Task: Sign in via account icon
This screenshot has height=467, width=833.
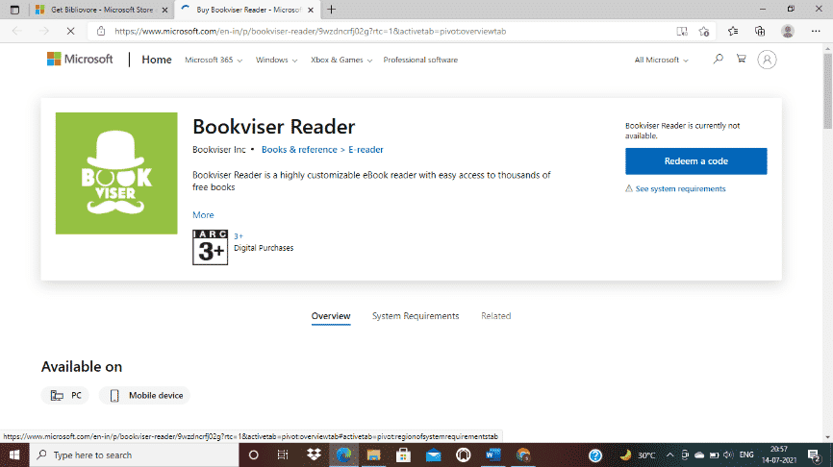Action: (x=767, y=60)
